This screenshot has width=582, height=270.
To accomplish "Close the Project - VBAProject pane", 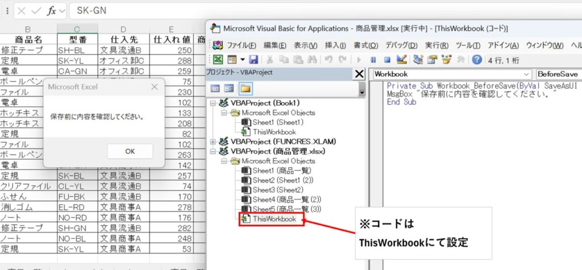I will coord(359,74).
